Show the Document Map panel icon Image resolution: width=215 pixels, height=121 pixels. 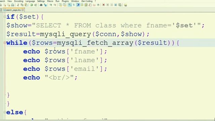coord(86,5)
